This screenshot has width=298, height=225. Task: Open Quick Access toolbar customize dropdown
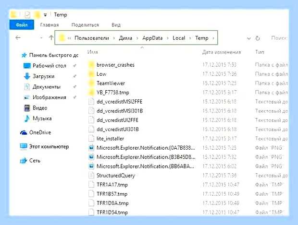click(45, 15)
